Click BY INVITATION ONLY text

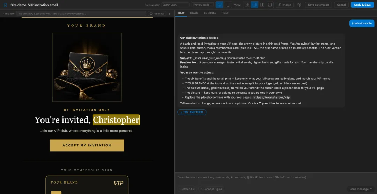tap(87, 110)
